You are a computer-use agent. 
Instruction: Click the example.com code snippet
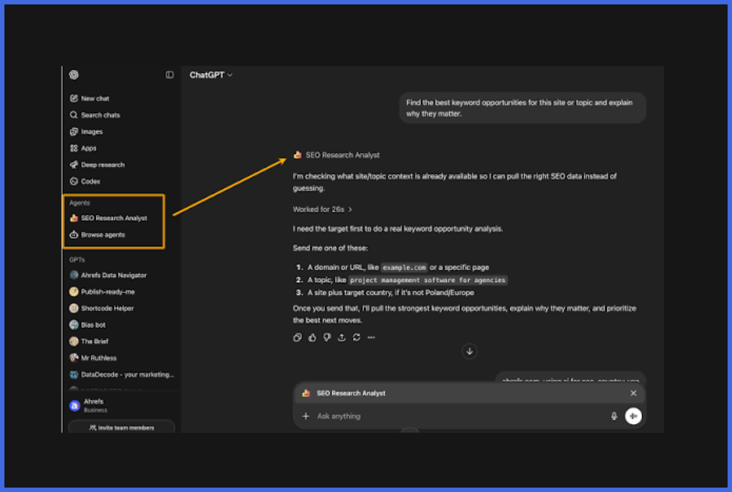(404, 268)
